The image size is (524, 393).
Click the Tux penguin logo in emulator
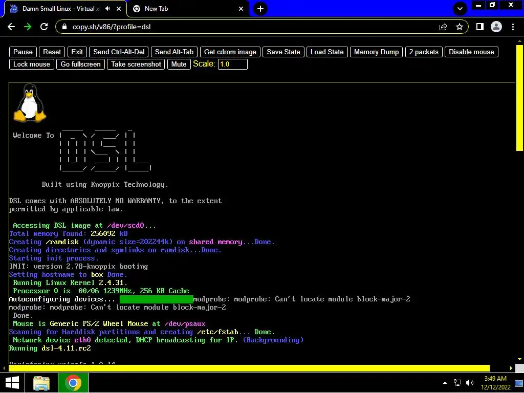(30, 102)
